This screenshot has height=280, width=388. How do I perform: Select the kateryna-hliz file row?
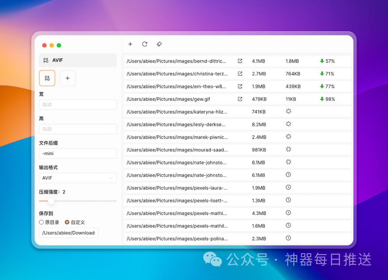(177, 112)
